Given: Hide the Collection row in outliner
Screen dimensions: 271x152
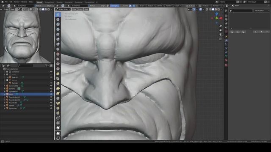Looking at the screenshot, I should pos(51,72).
